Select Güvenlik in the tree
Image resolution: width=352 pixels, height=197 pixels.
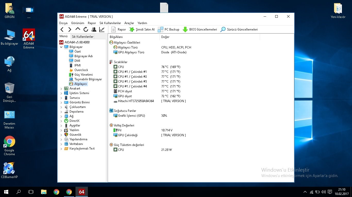click(73, 135)
